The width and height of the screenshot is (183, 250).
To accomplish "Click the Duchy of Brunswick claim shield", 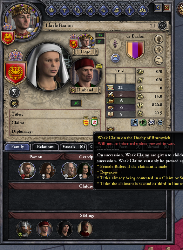I will [94, 121].
